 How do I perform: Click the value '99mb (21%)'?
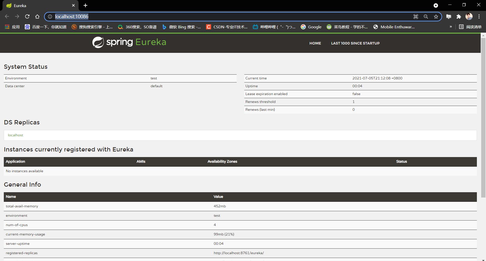tap(224, 234)
